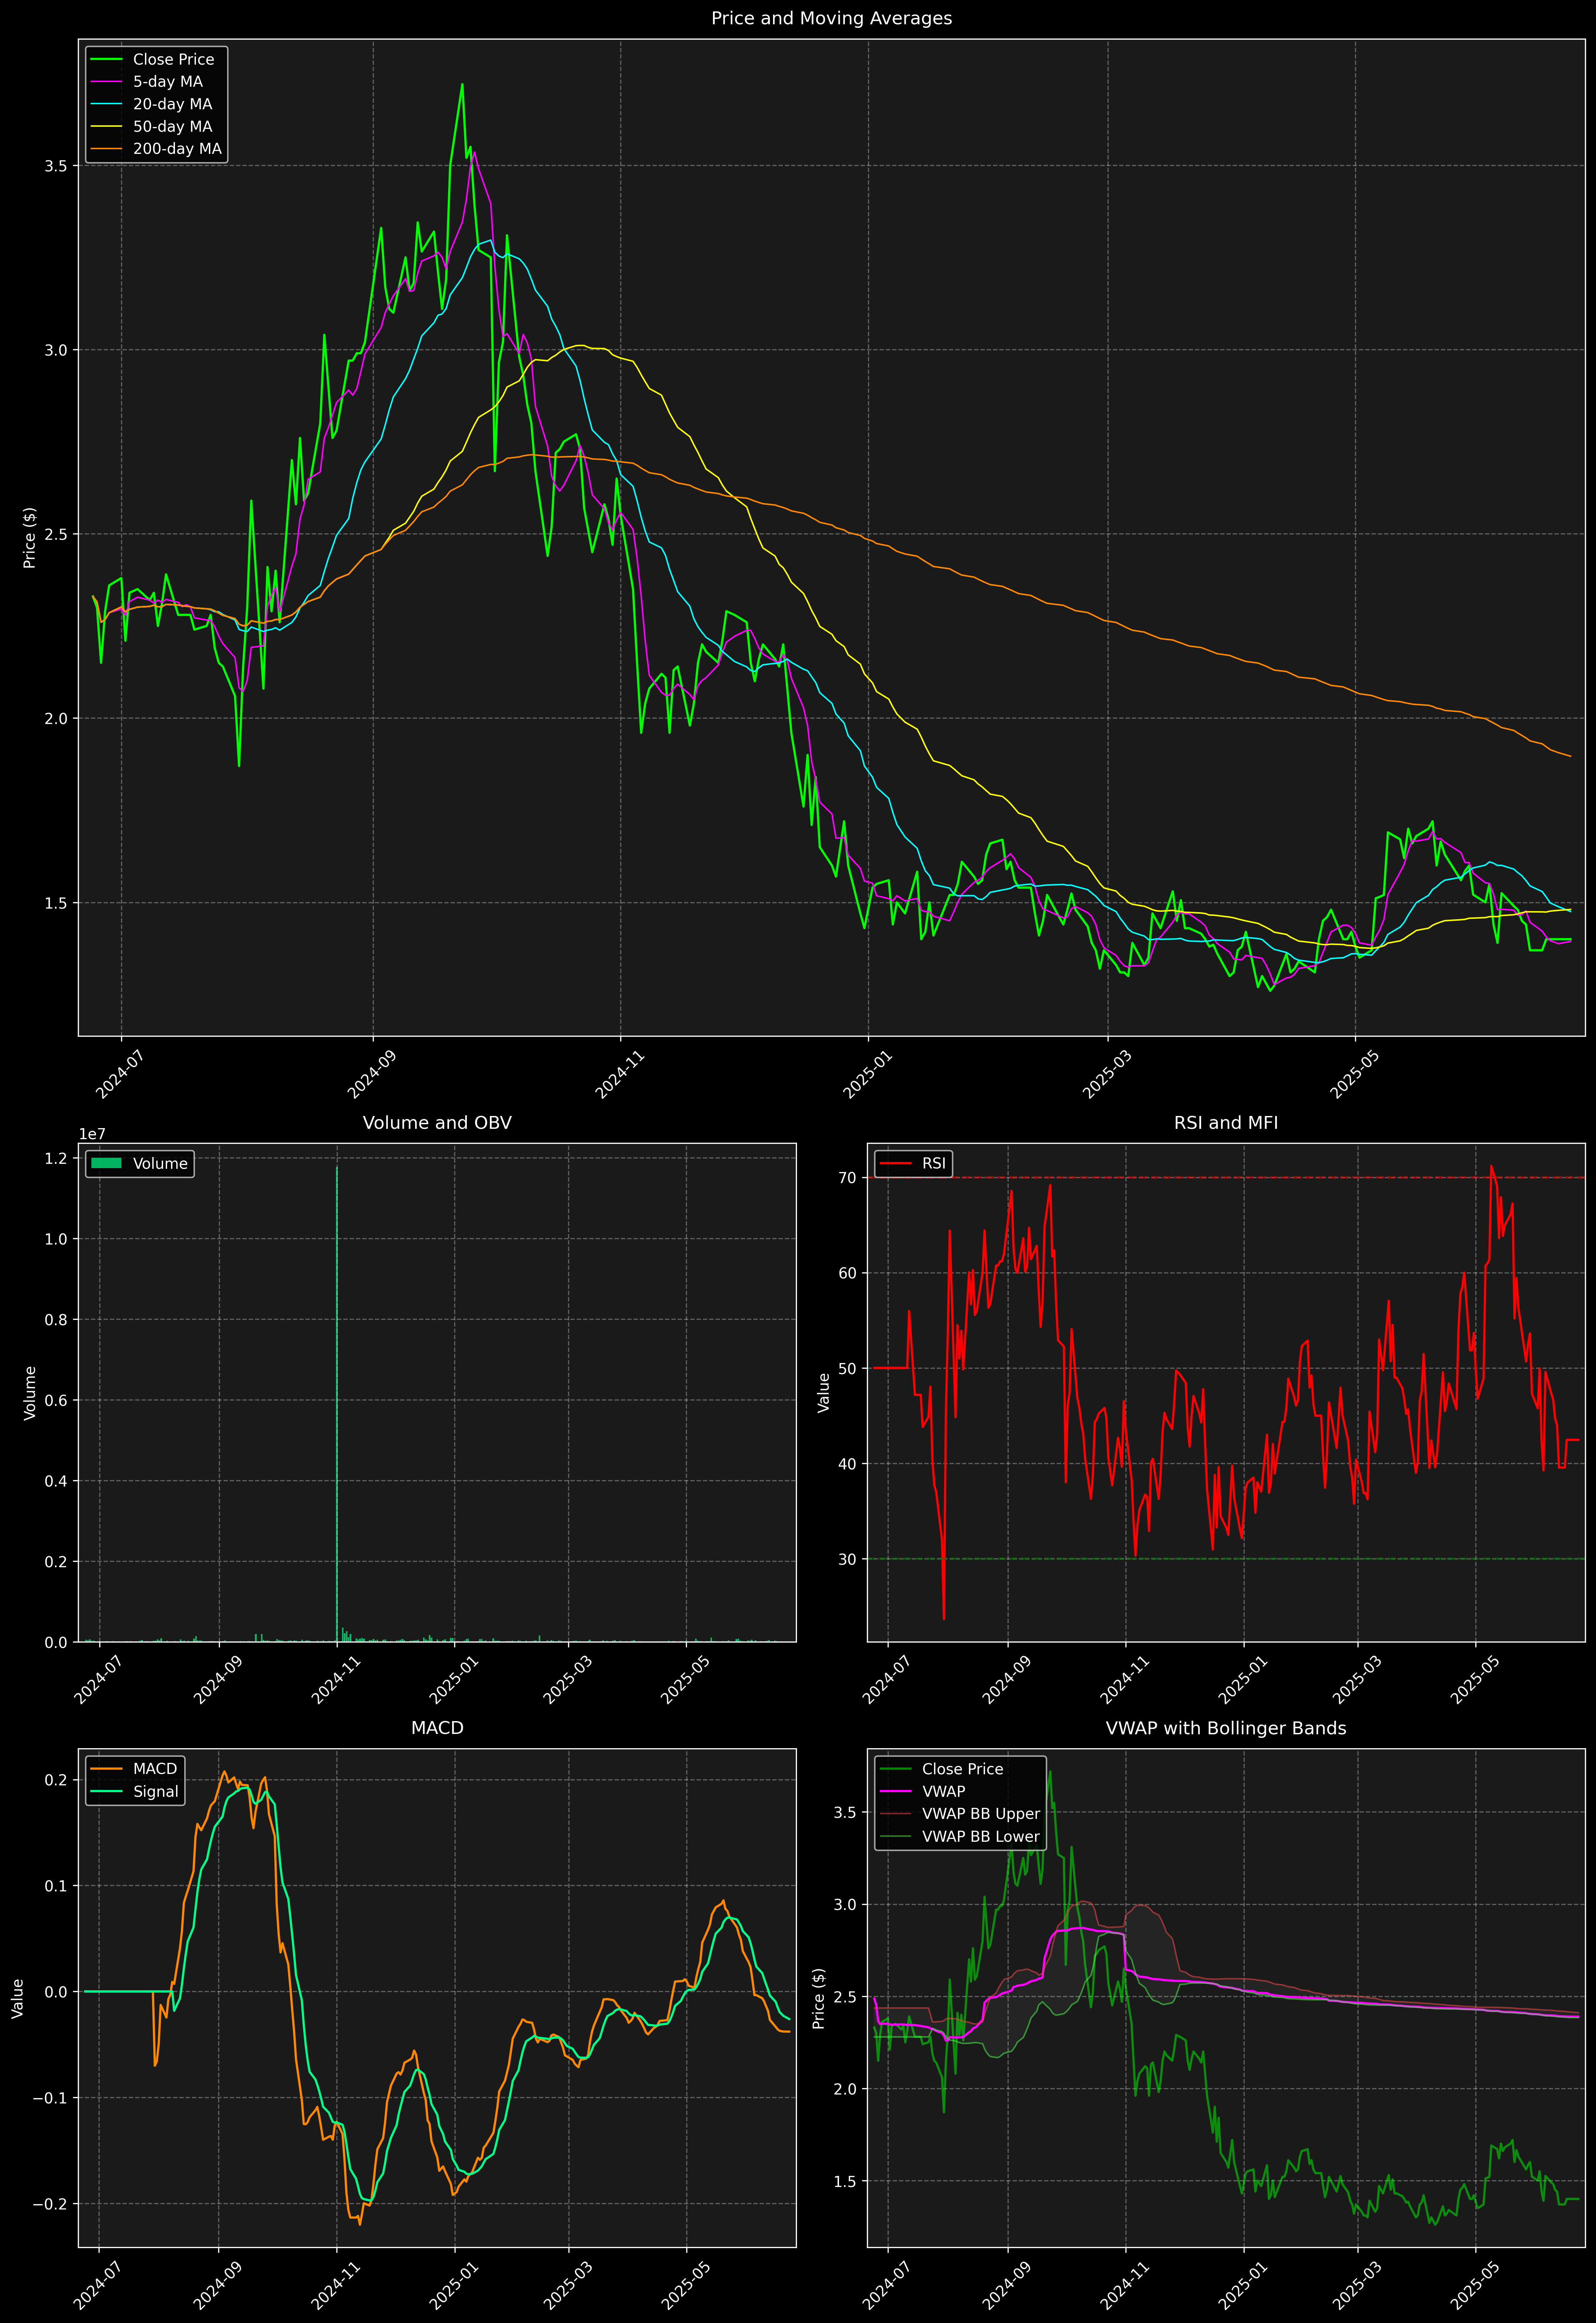Click the 'VWAP with Bollinger Bands' chart title
Screen dimensions: 1596x2323
[1226, 1728]
